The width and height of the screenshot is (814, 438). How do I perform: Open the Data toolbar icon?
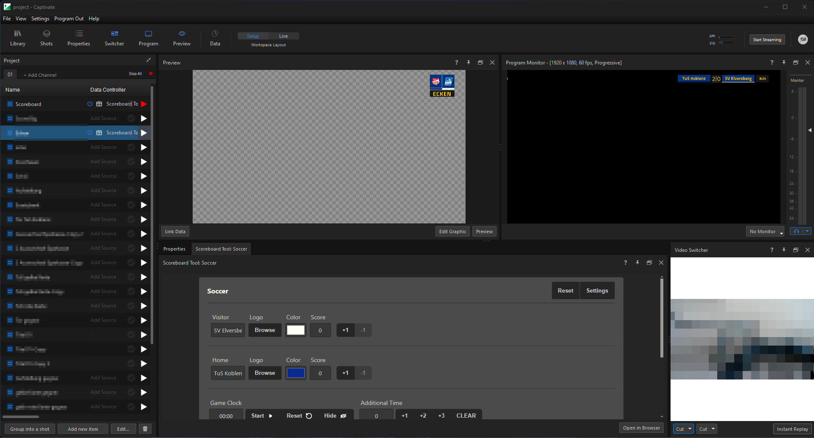coord(215,38)
